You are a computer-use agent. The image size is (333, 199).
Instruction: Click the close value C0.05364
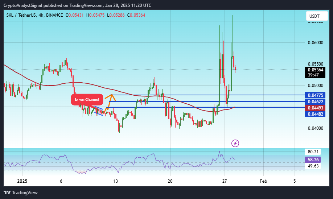point(136,15)
